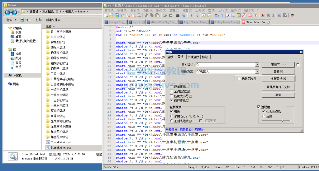Click the red Record Macro icon
The image size is (319, 171).
click(263, 15)
